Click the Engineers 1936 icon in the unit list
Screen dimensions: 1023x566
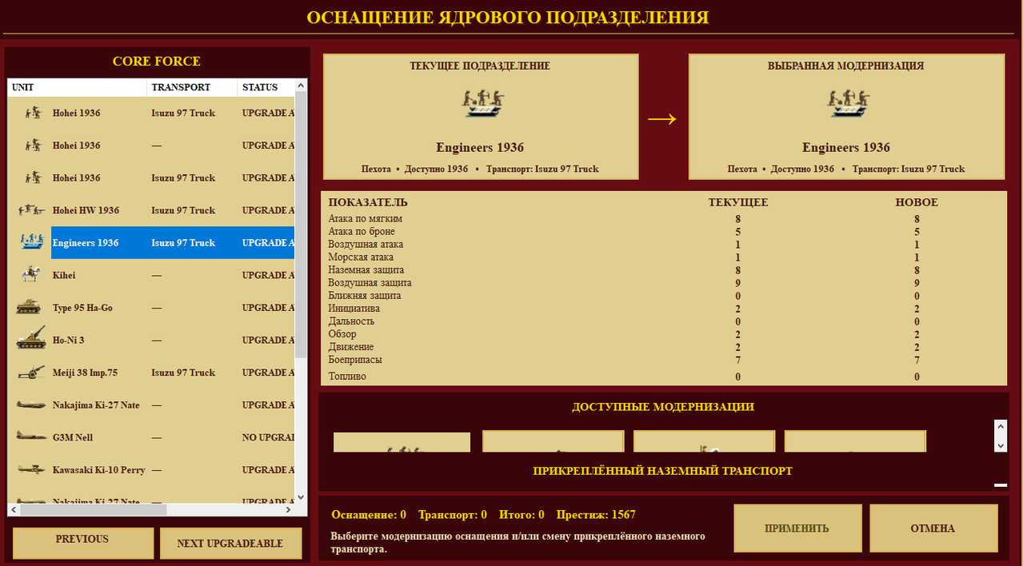pos(32,242)
